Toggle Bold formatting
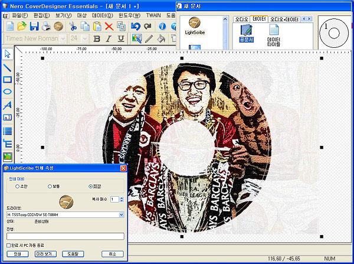Image resolution: width=354 pixels, height=264 pixels. [x=97, y=38]
